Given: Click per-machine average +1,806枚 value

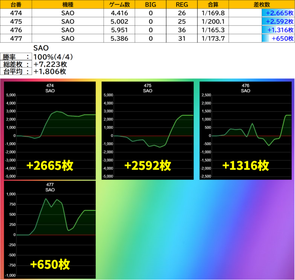Looking at the screenshot, I should (x=50, y=71).
